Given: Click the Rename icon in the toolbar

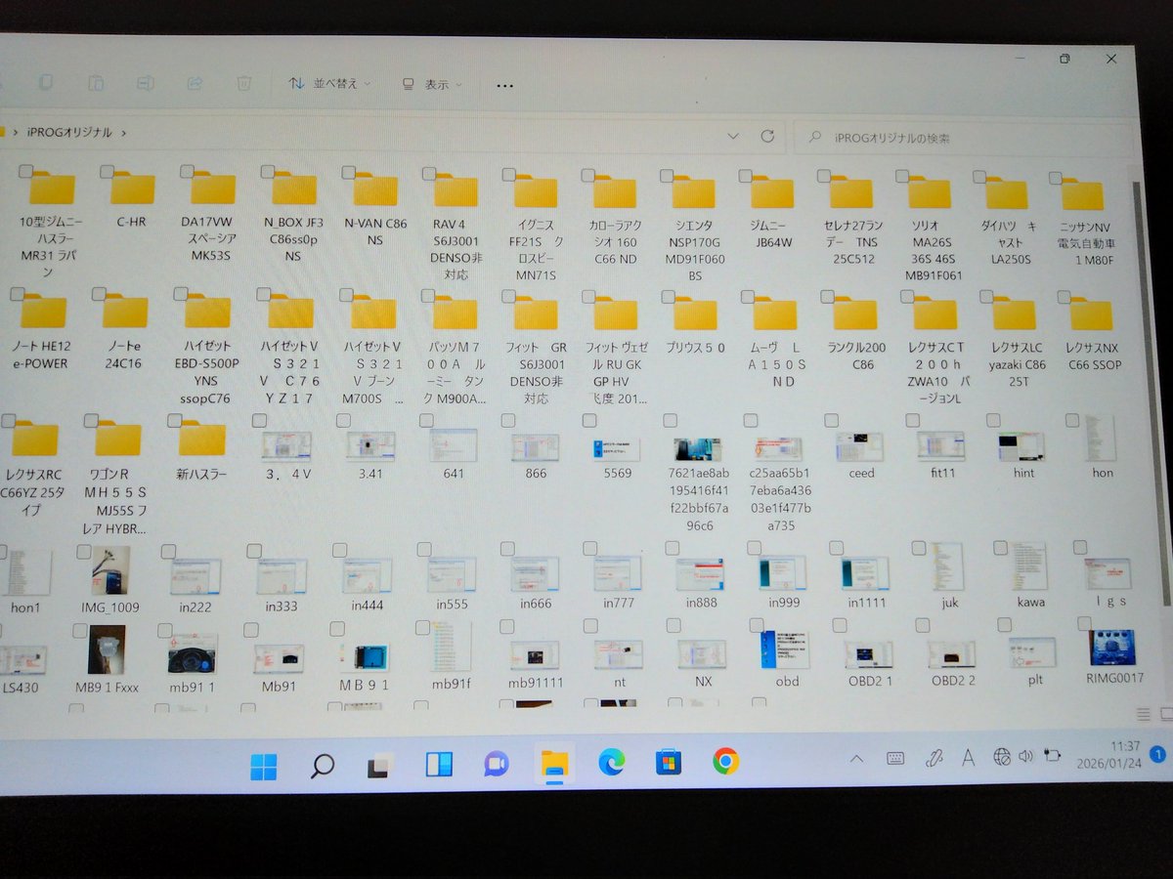Looking at the screenshot, I should point(145,83).
